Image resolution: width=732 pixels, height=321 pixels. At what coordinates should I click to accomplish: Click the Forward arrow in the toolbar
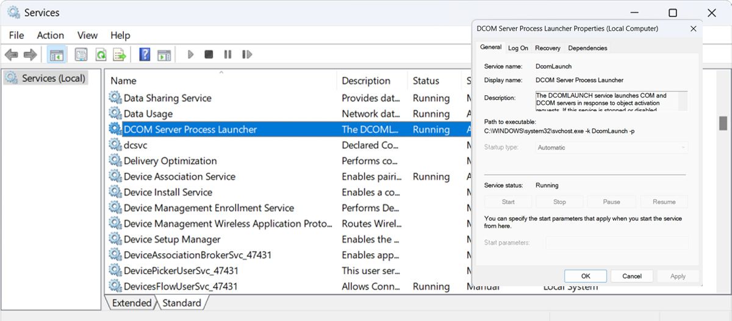point(30,55)
